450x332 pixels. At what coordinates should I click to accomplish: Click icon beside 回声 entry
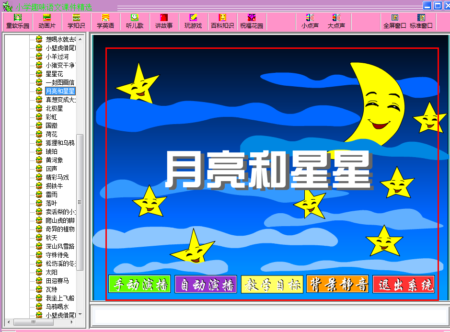[39, 169]
